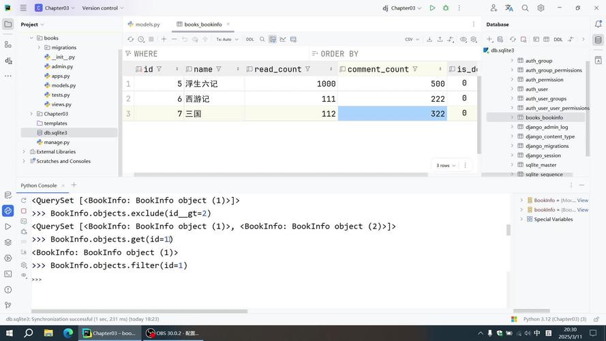
Task: Click the Add Row plus icon
Action: point(164,40)
